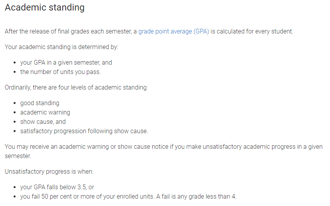
Task: Open the grade point average (GPA) link
Action: tap(174, 32)
